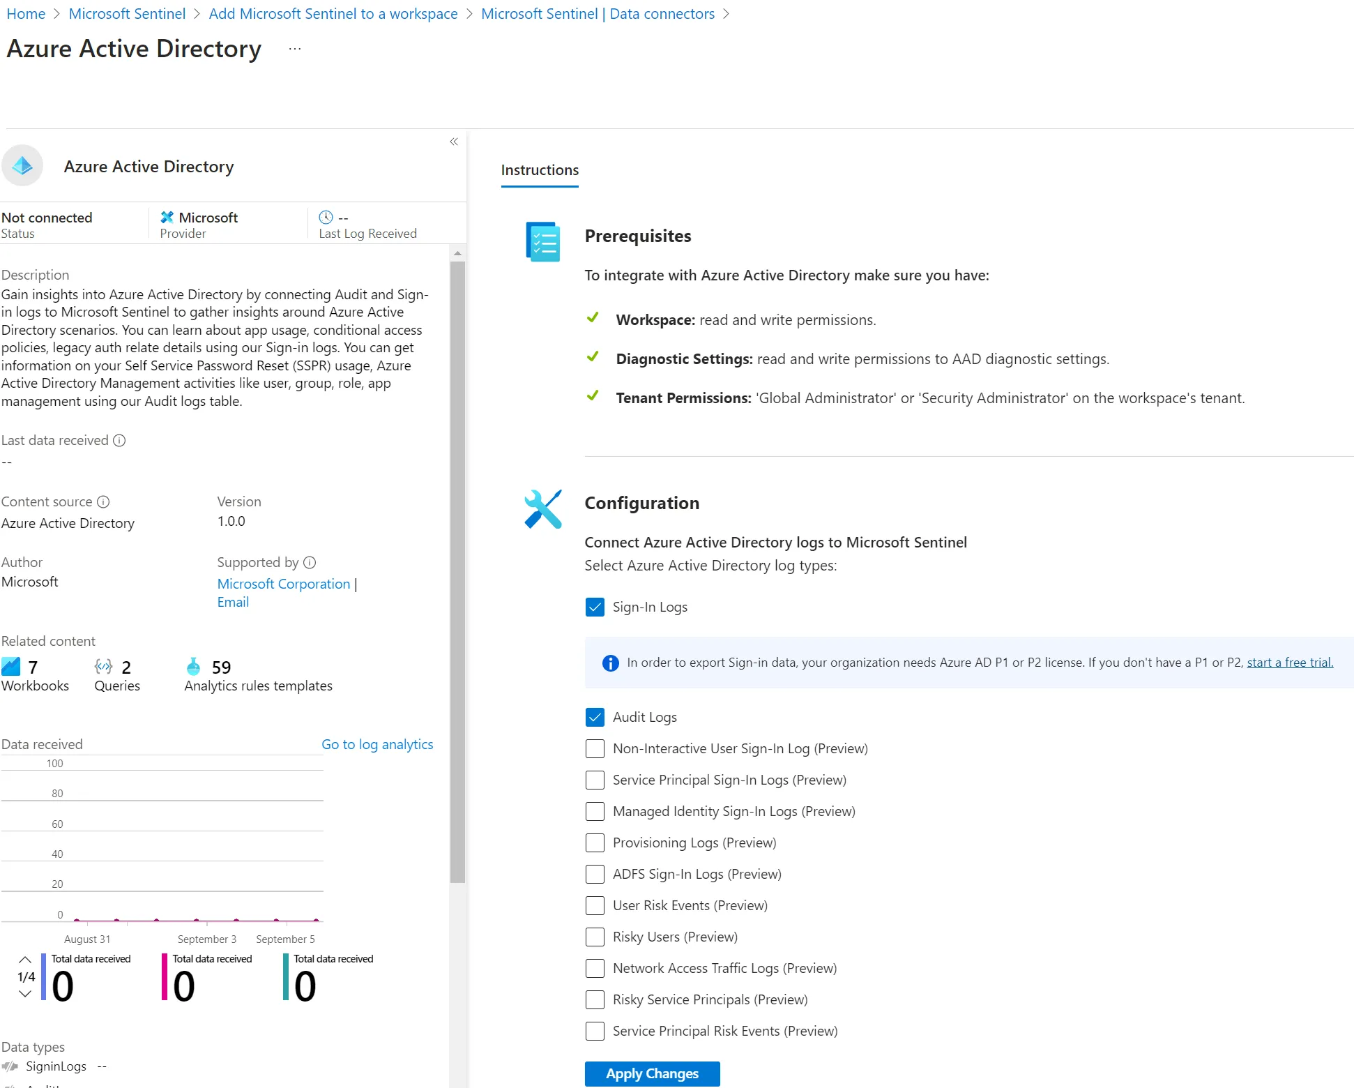The height and width of the screenshot is (1088, 1354).
Task: Enable Provisioning Logs (Preview) checkbox
Action: 595,843
